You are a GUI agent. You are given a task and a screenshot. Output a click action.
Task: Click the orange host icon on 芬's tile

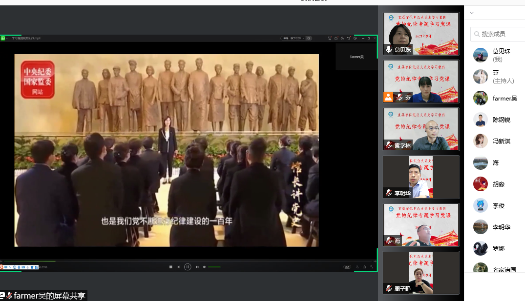pyautogui.click(x=388, y=97)
